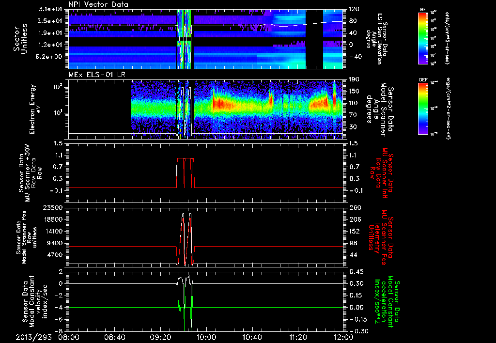
Task: Click the black data gap in the NPI spectrogram
Action: click(x=314, y=39)
